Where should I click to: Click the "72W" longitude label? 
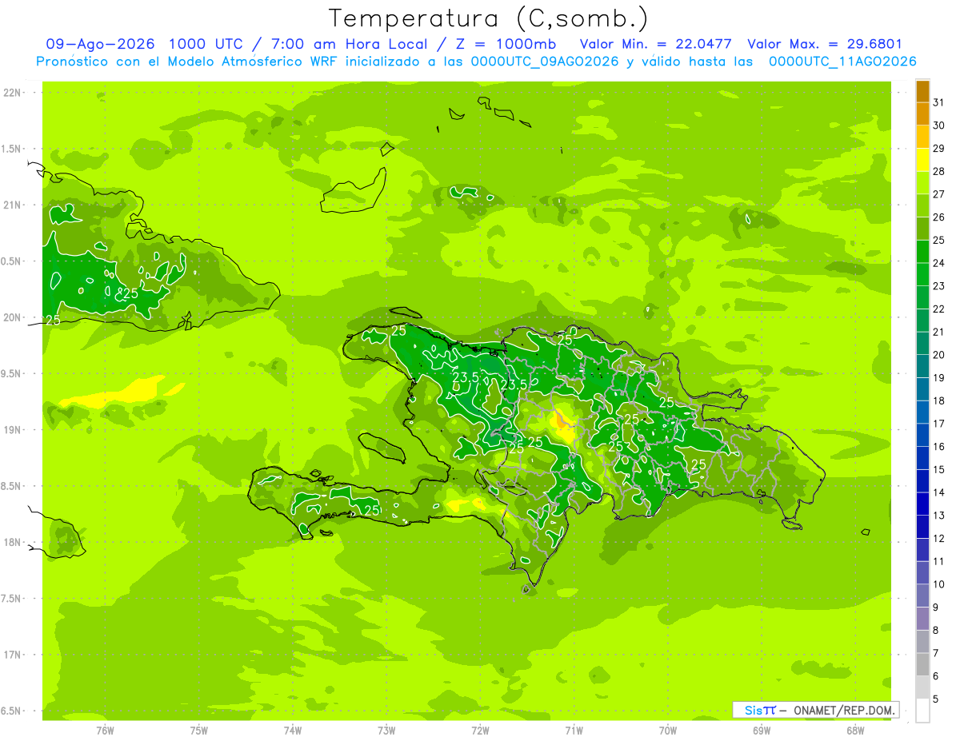coord(480,730)
